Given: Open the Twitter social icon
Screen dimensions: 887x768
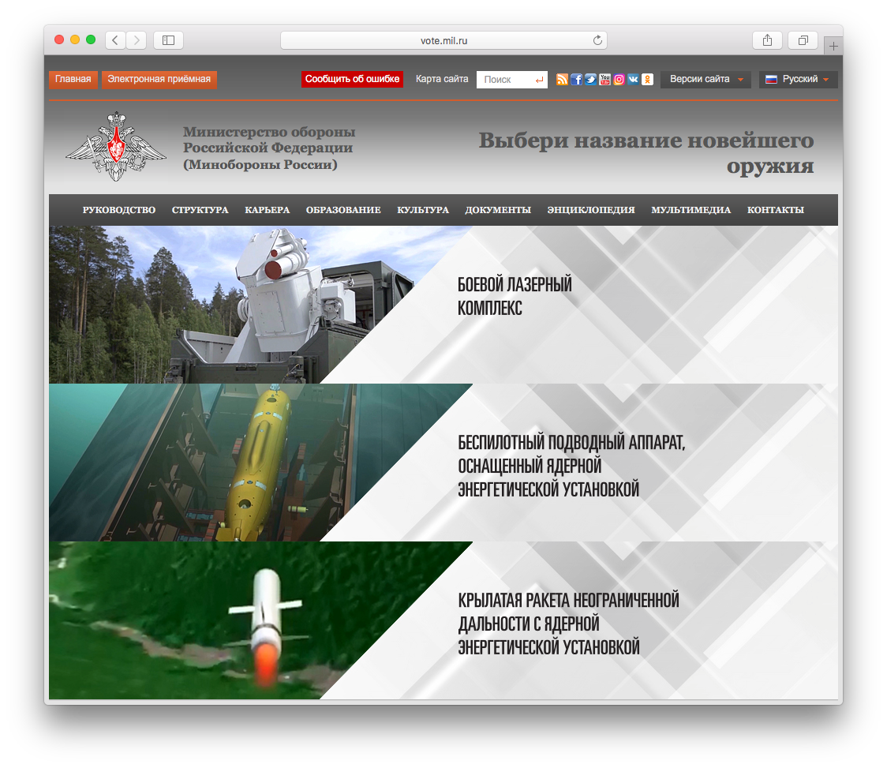Looking at the screenshot, I should (590, 80).
